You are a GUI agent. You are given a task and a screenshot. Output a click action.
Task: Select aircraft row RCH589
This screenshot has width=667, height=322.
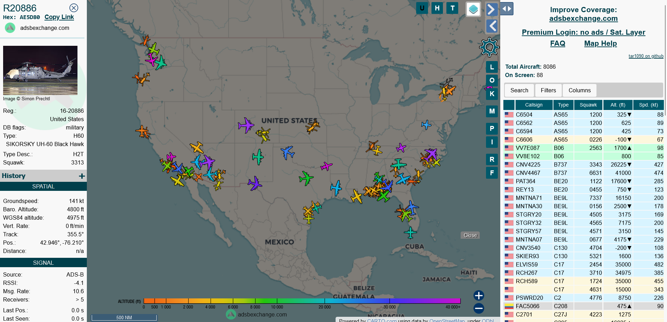coord(584,281)
